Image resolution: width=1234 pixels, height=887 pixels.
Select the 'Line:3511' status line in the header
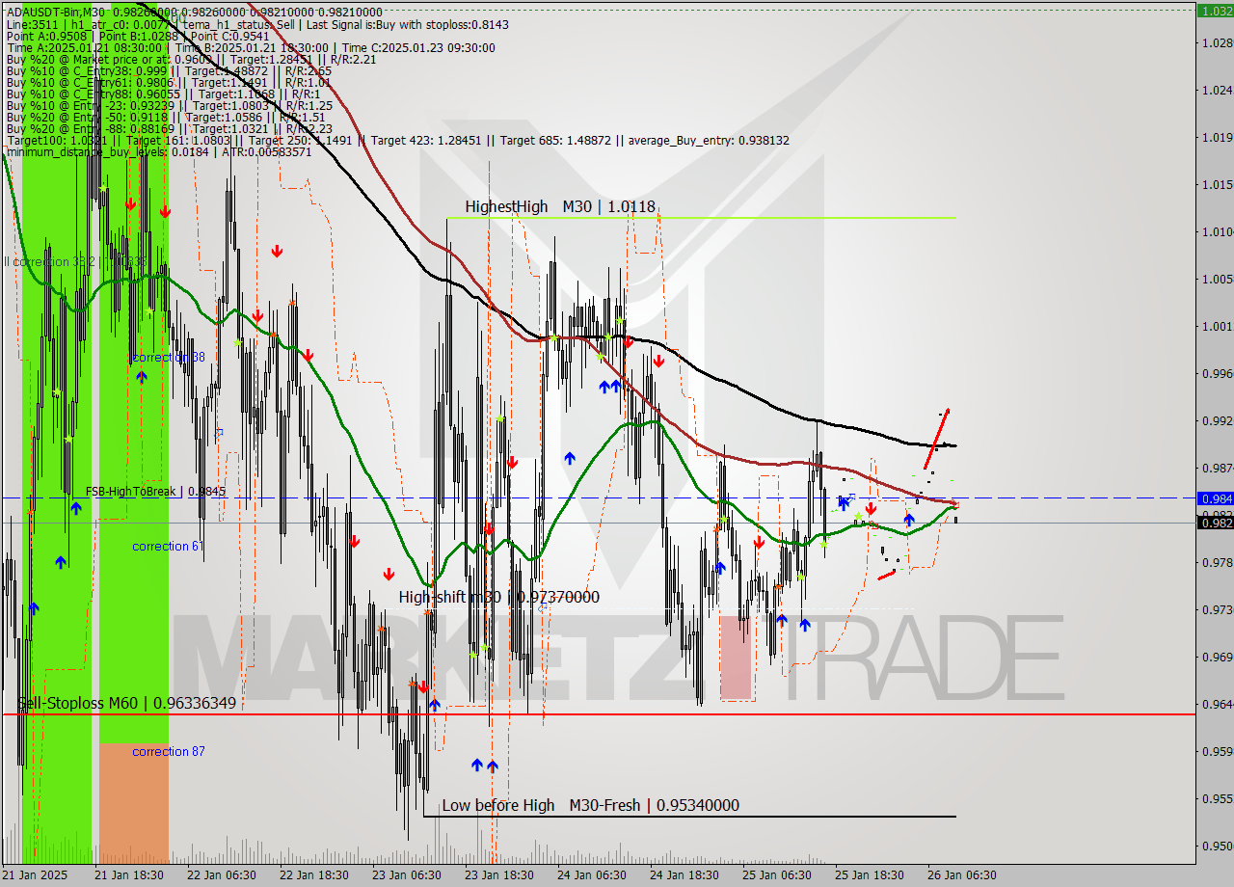pyautogui.click(x=256, y=24)
